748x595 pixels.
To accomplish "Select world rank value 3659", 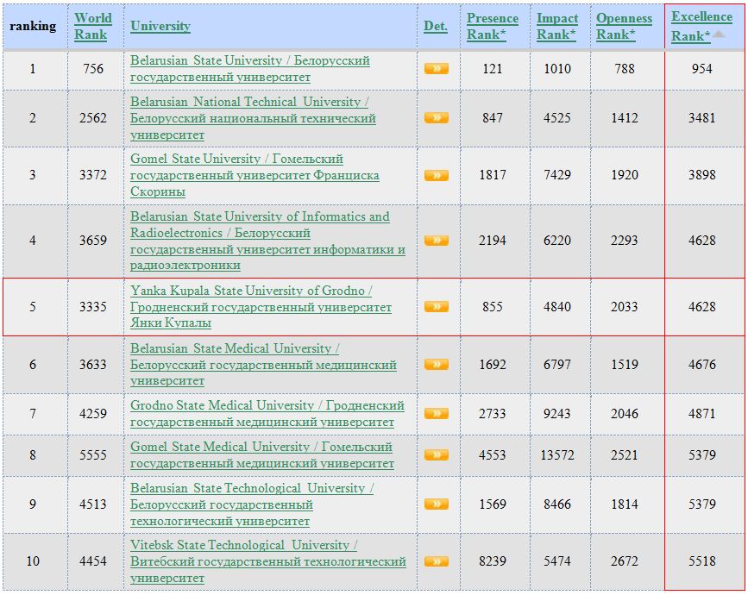I will pyautogui.click(x=93, y=241).
